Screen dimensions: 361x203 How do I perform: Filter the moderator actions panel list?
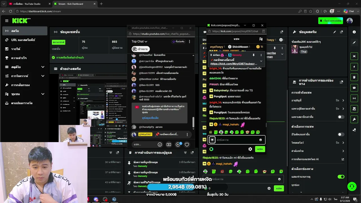pyautogui.click(x=185, y=153)
